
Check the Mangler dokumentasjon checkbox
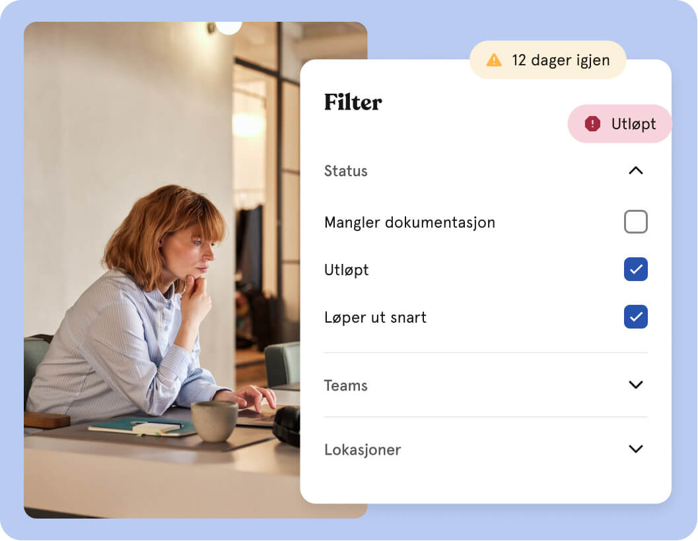[x=635, y=222]
